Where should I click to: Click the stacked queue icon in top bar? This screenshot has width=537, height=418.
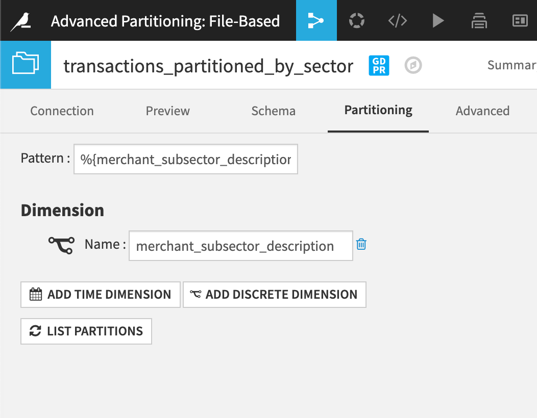479,20
